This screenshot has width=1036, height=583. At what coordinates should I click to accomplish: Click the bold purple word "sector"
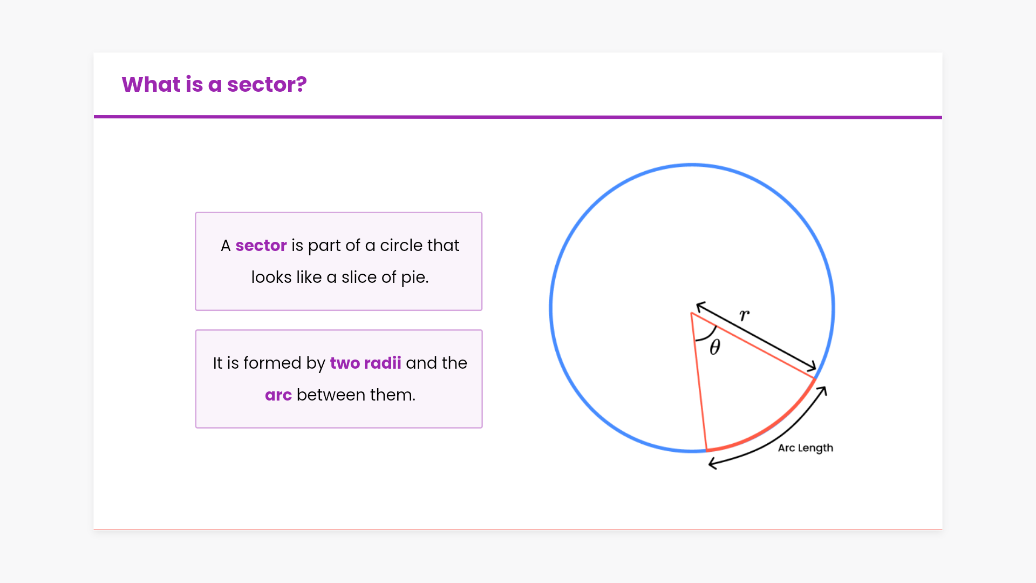[261, 246]
